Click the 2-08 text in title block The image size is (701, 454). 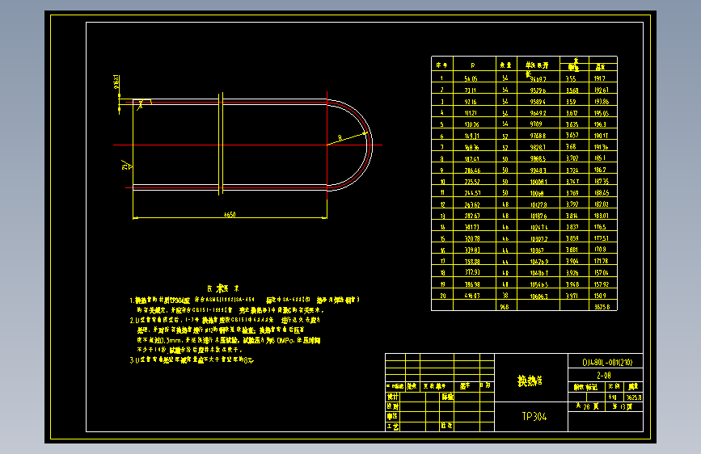click(x=603, y=376)
